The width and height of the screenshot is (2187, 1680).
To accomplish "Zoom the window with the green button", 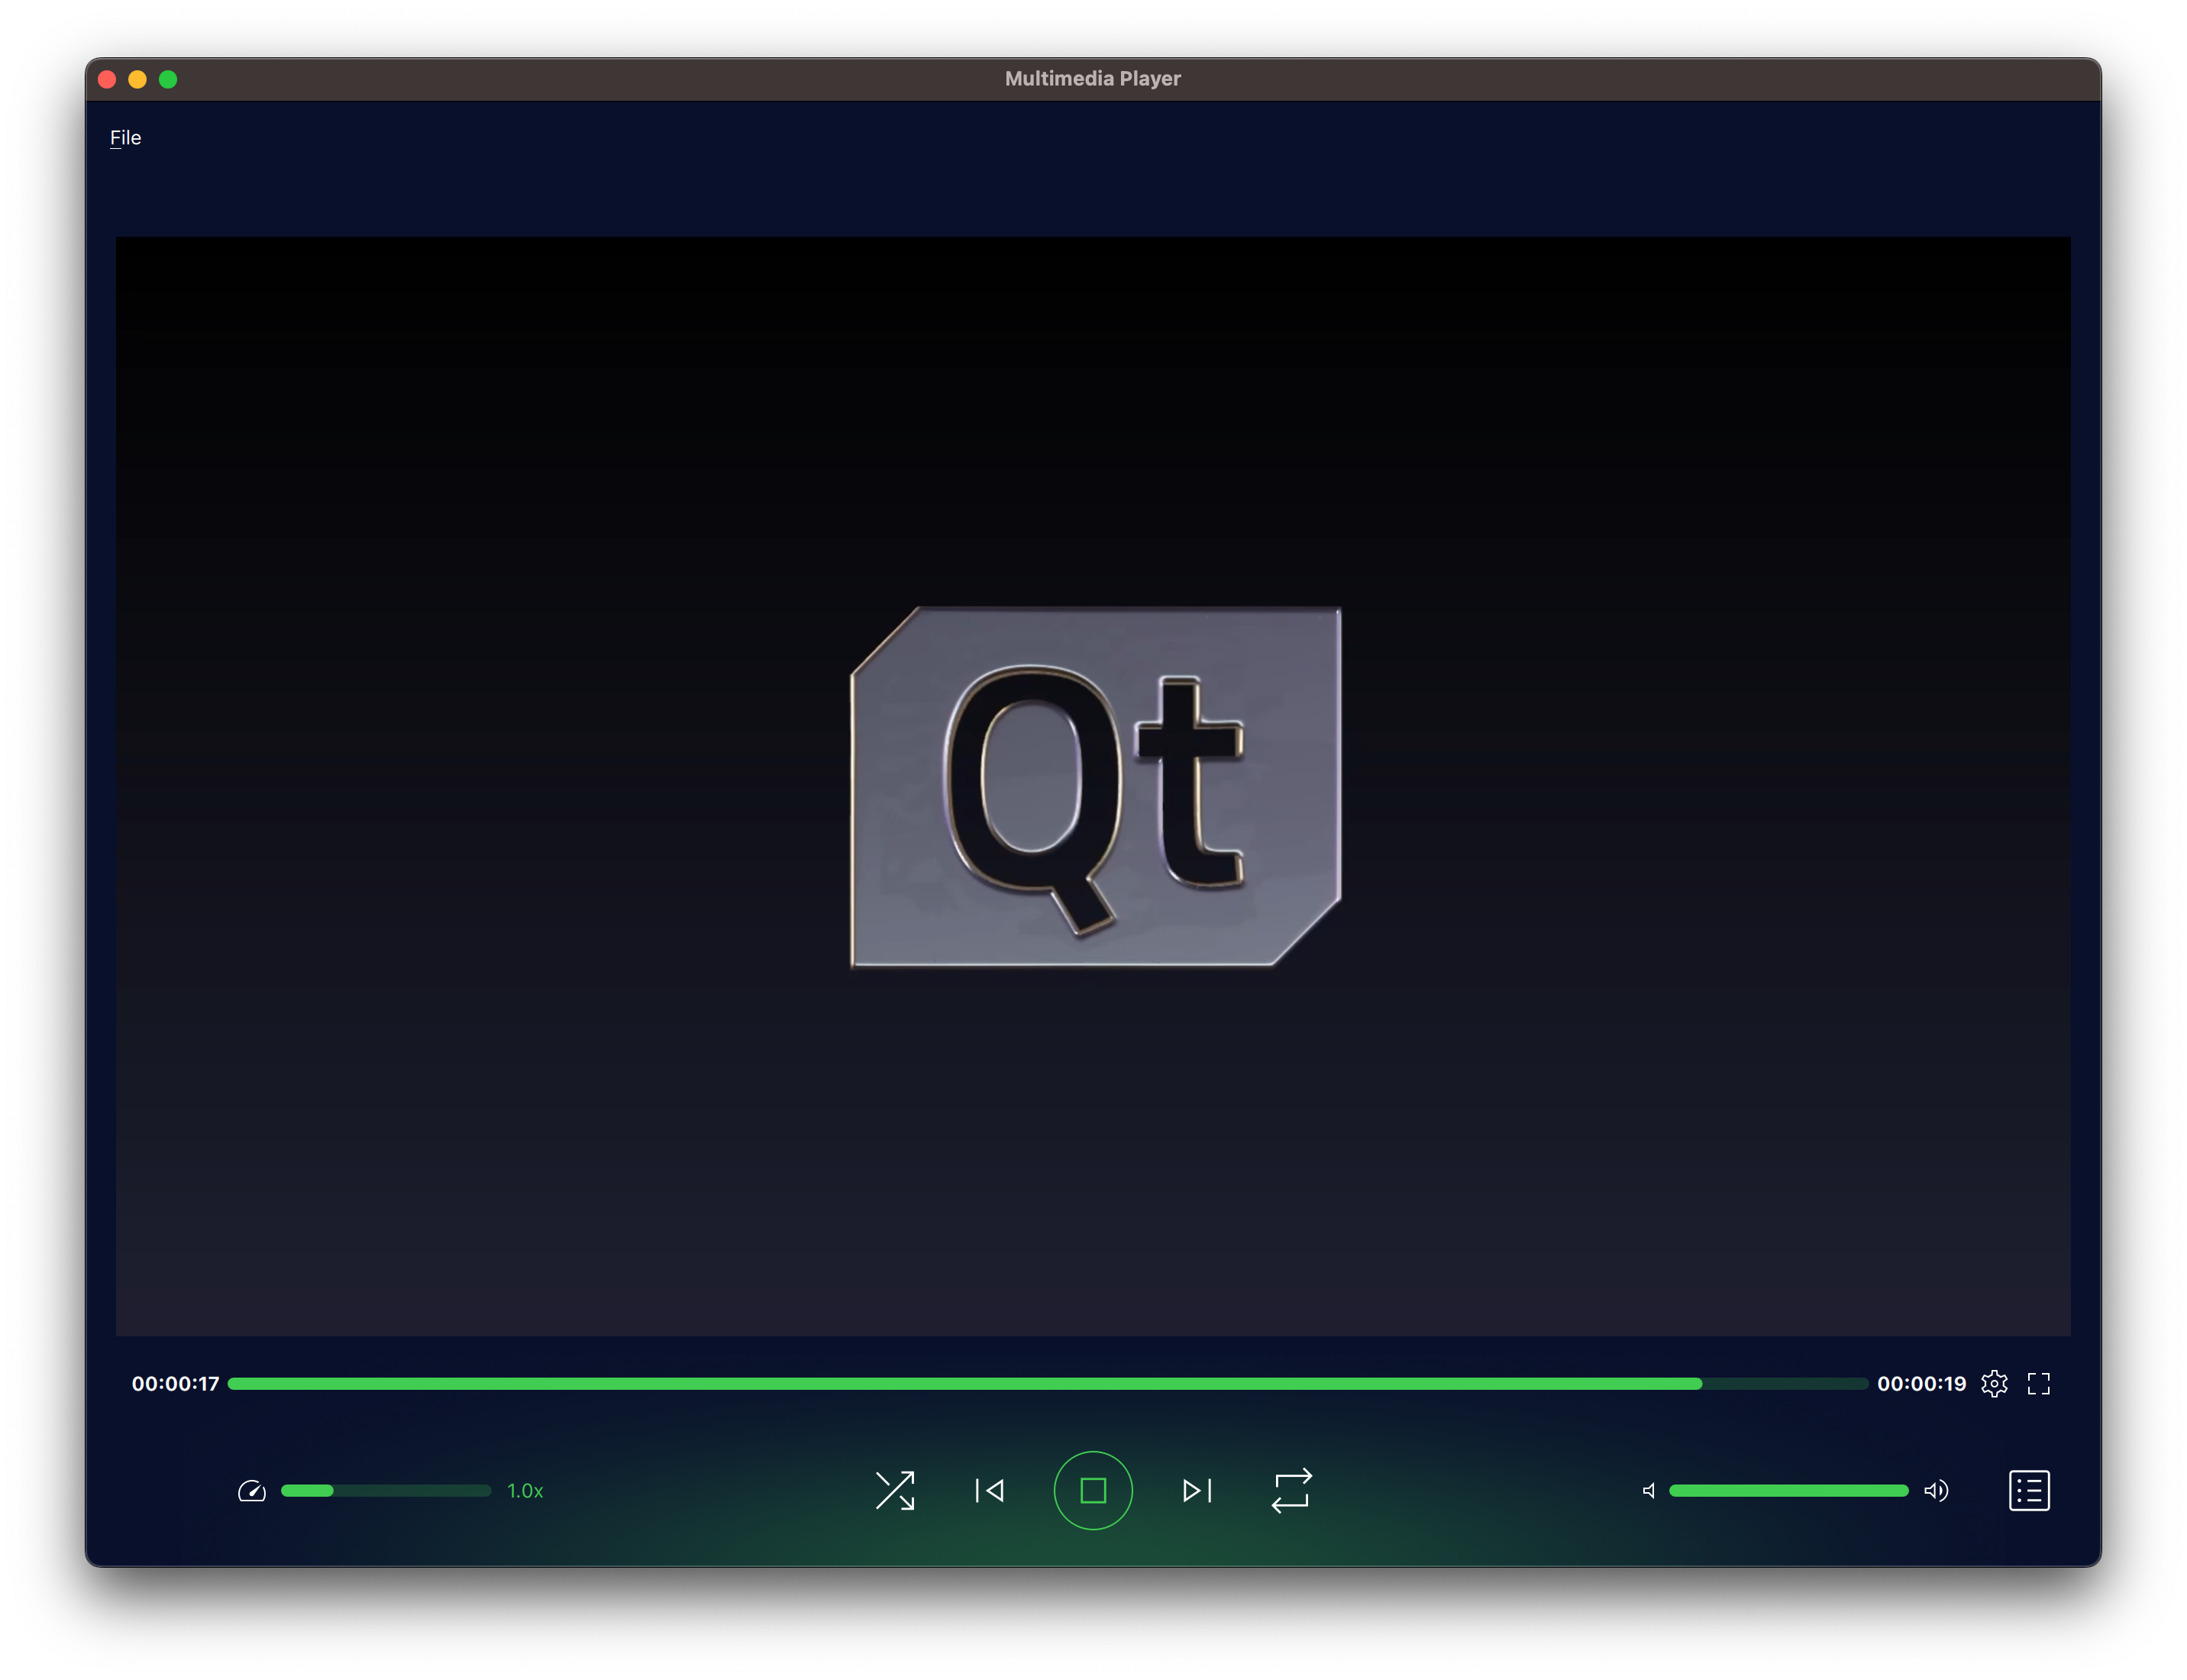I will tap(168, 79).
